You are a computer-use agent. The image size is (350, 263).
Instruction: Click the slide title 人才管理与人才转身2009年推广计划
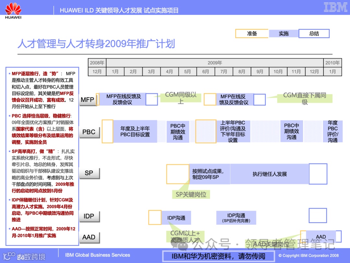click(x=97, y=44)
